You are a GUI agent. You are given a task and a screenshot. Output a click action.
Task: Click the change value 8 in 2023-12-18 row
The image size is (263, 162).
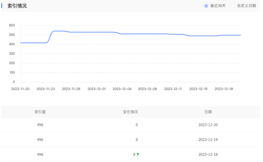coord(134,154)
